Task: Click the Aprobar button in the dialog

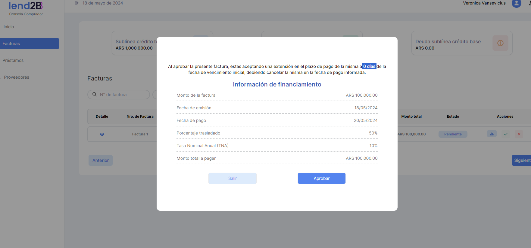Action: (321, 178)
